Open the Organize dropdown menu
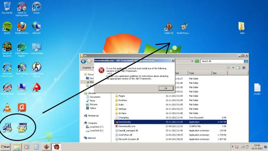This screenshot has height=151, width=268. click(88, 67)
